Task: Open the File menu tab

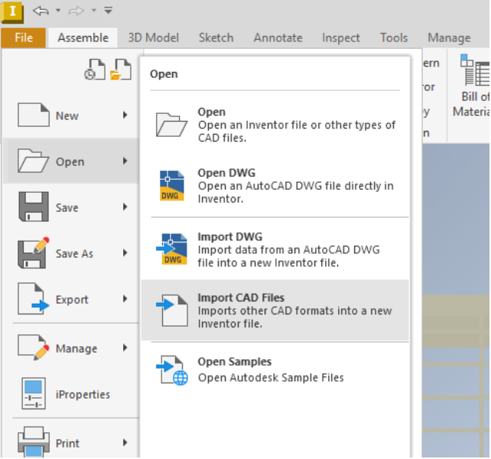Action: pos(24,37)
